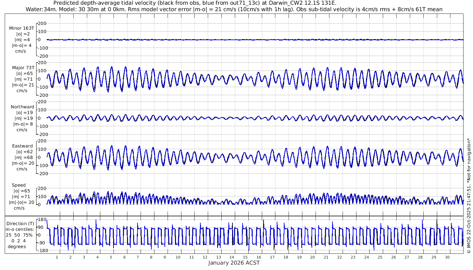Select the 'Major 73T' panel label
The width and height of the screenshot is (473, 270).
click(23, 67)
